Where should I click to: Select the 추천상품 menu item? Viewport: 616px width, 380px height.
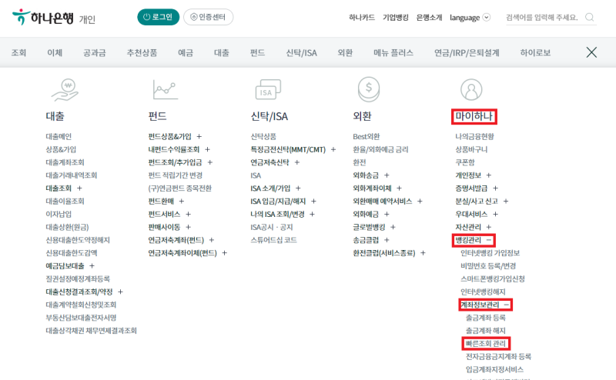pyautogui.click(x=142, y=52)
